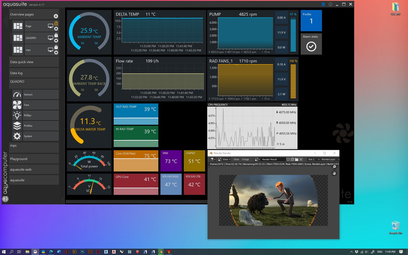The height and width of the screenshot is (255, 408).
Task: Open settings gear for mps overview page
Action: (x=56, y=52)
